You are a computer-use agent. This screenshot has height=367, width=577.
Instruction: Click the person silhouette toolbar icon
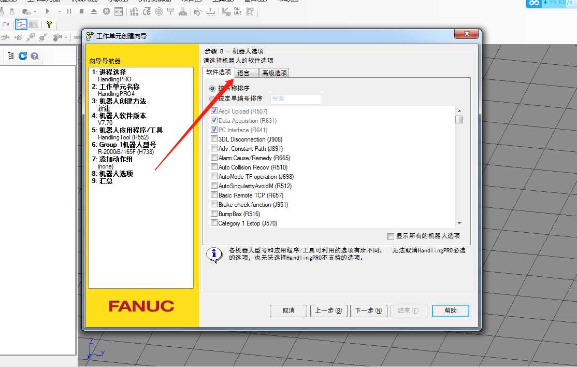(x=183, y=11)
